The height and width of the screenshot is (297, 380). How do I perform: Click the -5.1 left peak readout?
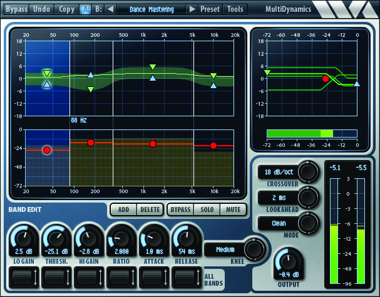335,168
